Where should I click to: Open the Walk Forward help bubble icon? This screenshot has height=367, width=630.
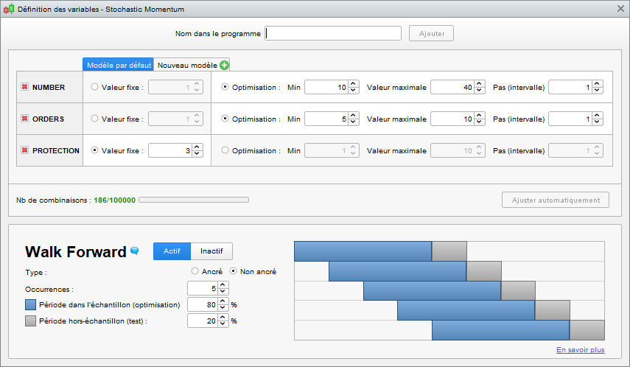pos(135,251)
